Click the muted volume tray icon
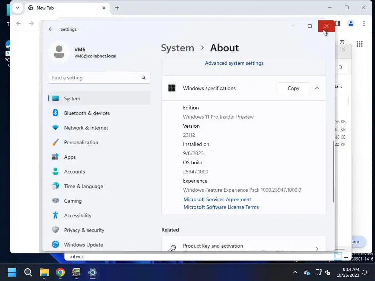The height and width of the screenshot is (281, 375). point(328,272)
